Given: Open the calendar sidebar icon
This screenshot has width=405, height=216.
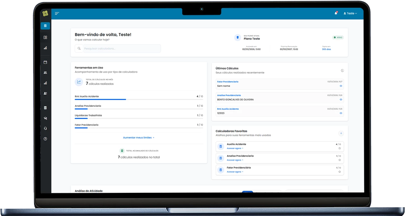Looking at the screenshot, I should pyautogui.click(x=45, y=62).
